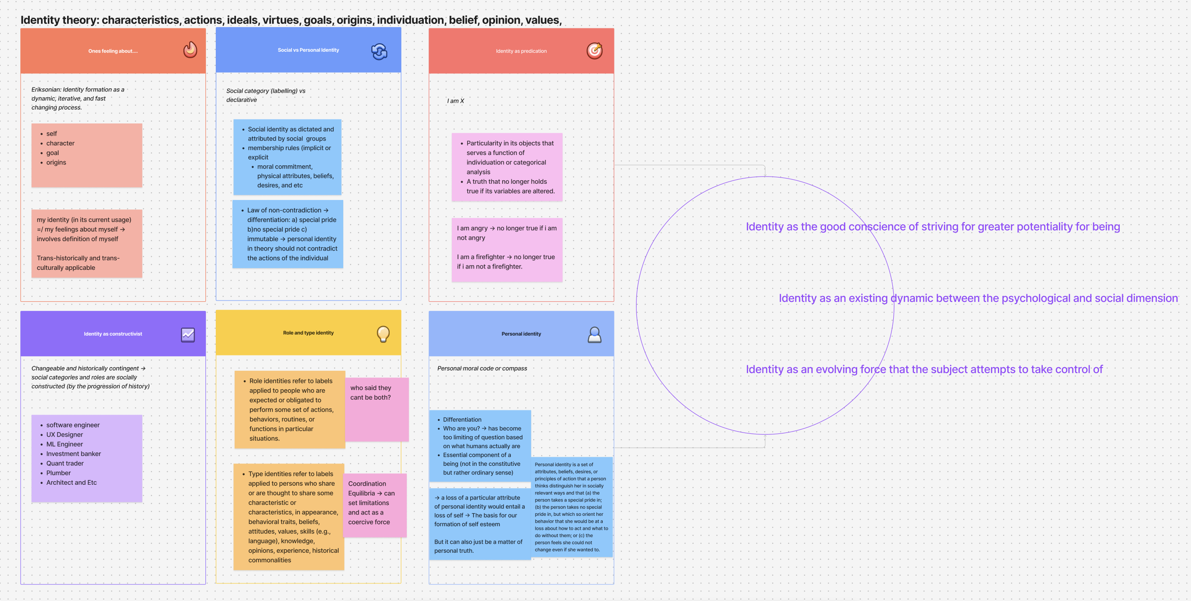Click the small-text 'Personal identity is a set' note
The width and height of the screenshot is (1191, 601).
572,507
